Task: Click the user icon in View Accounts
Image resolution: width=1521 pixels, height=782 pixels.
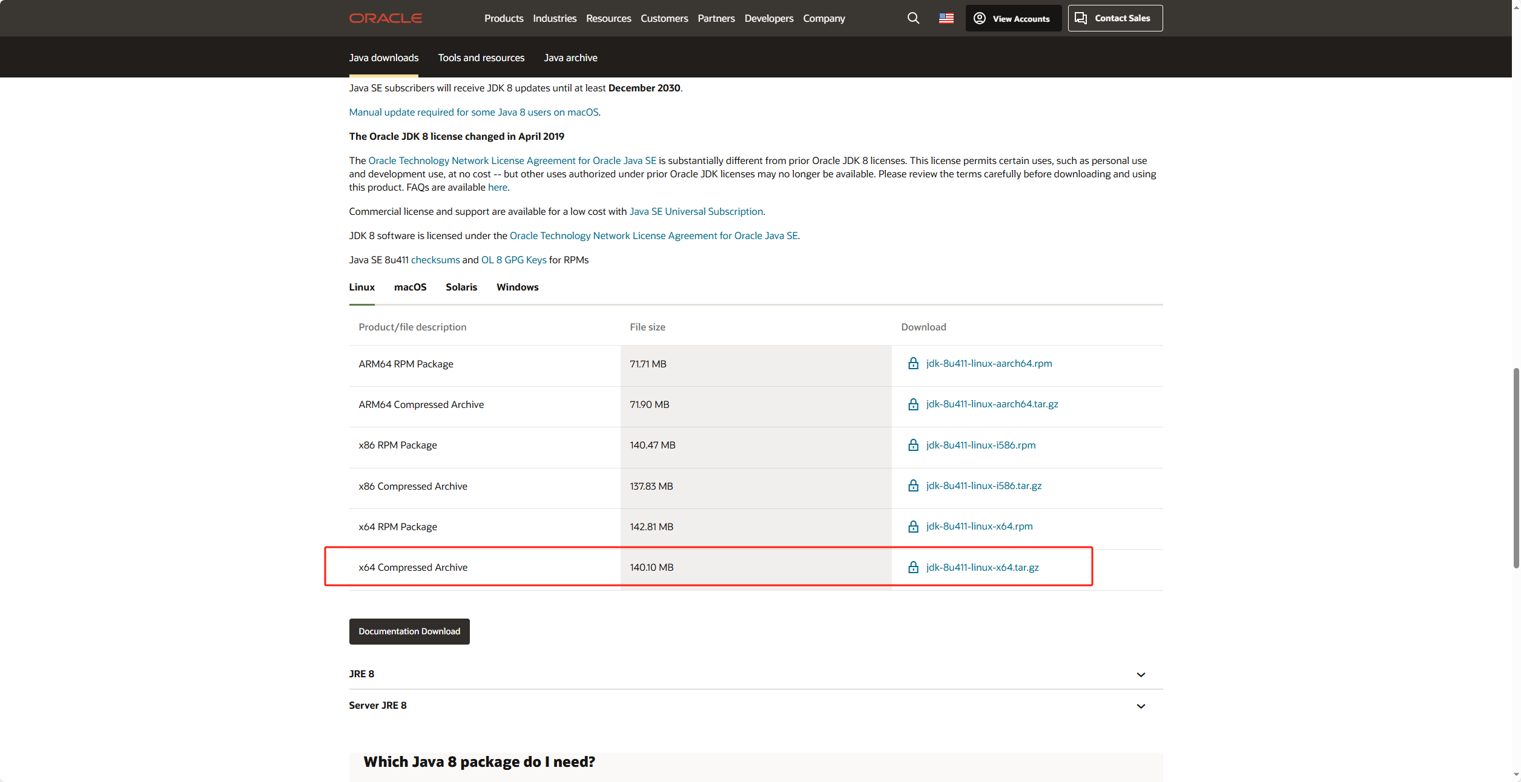Action: click(979, 18)
